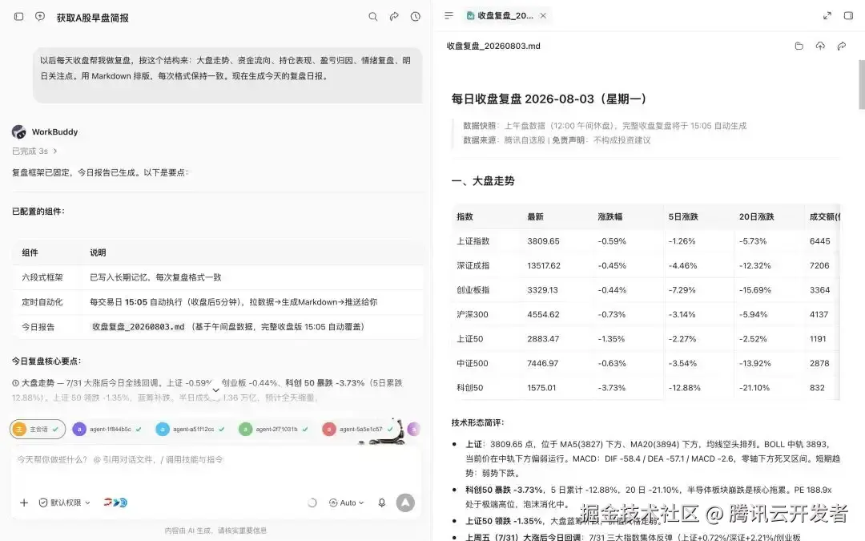
Task: Send the message with the round arrow button
Action: (x=405, y=503)
